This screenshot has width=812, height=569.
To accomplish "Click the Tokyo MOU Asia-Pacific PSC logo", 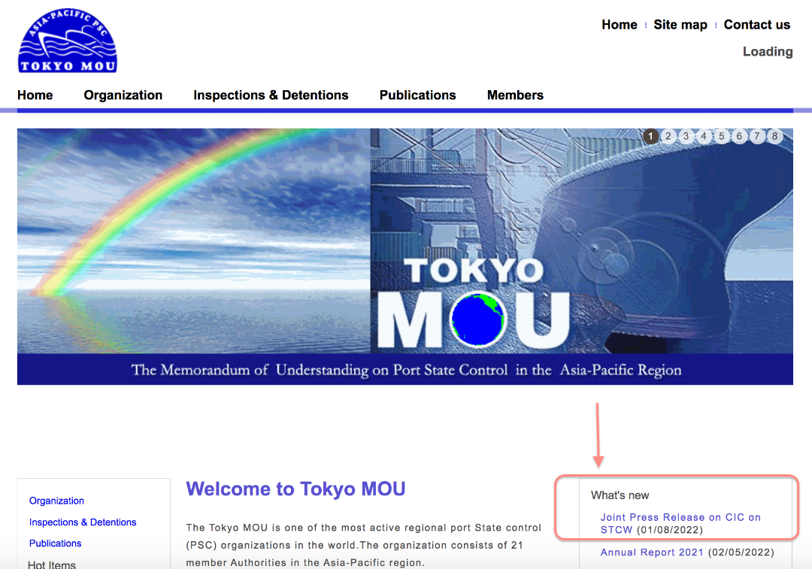I will pos(68,41).
